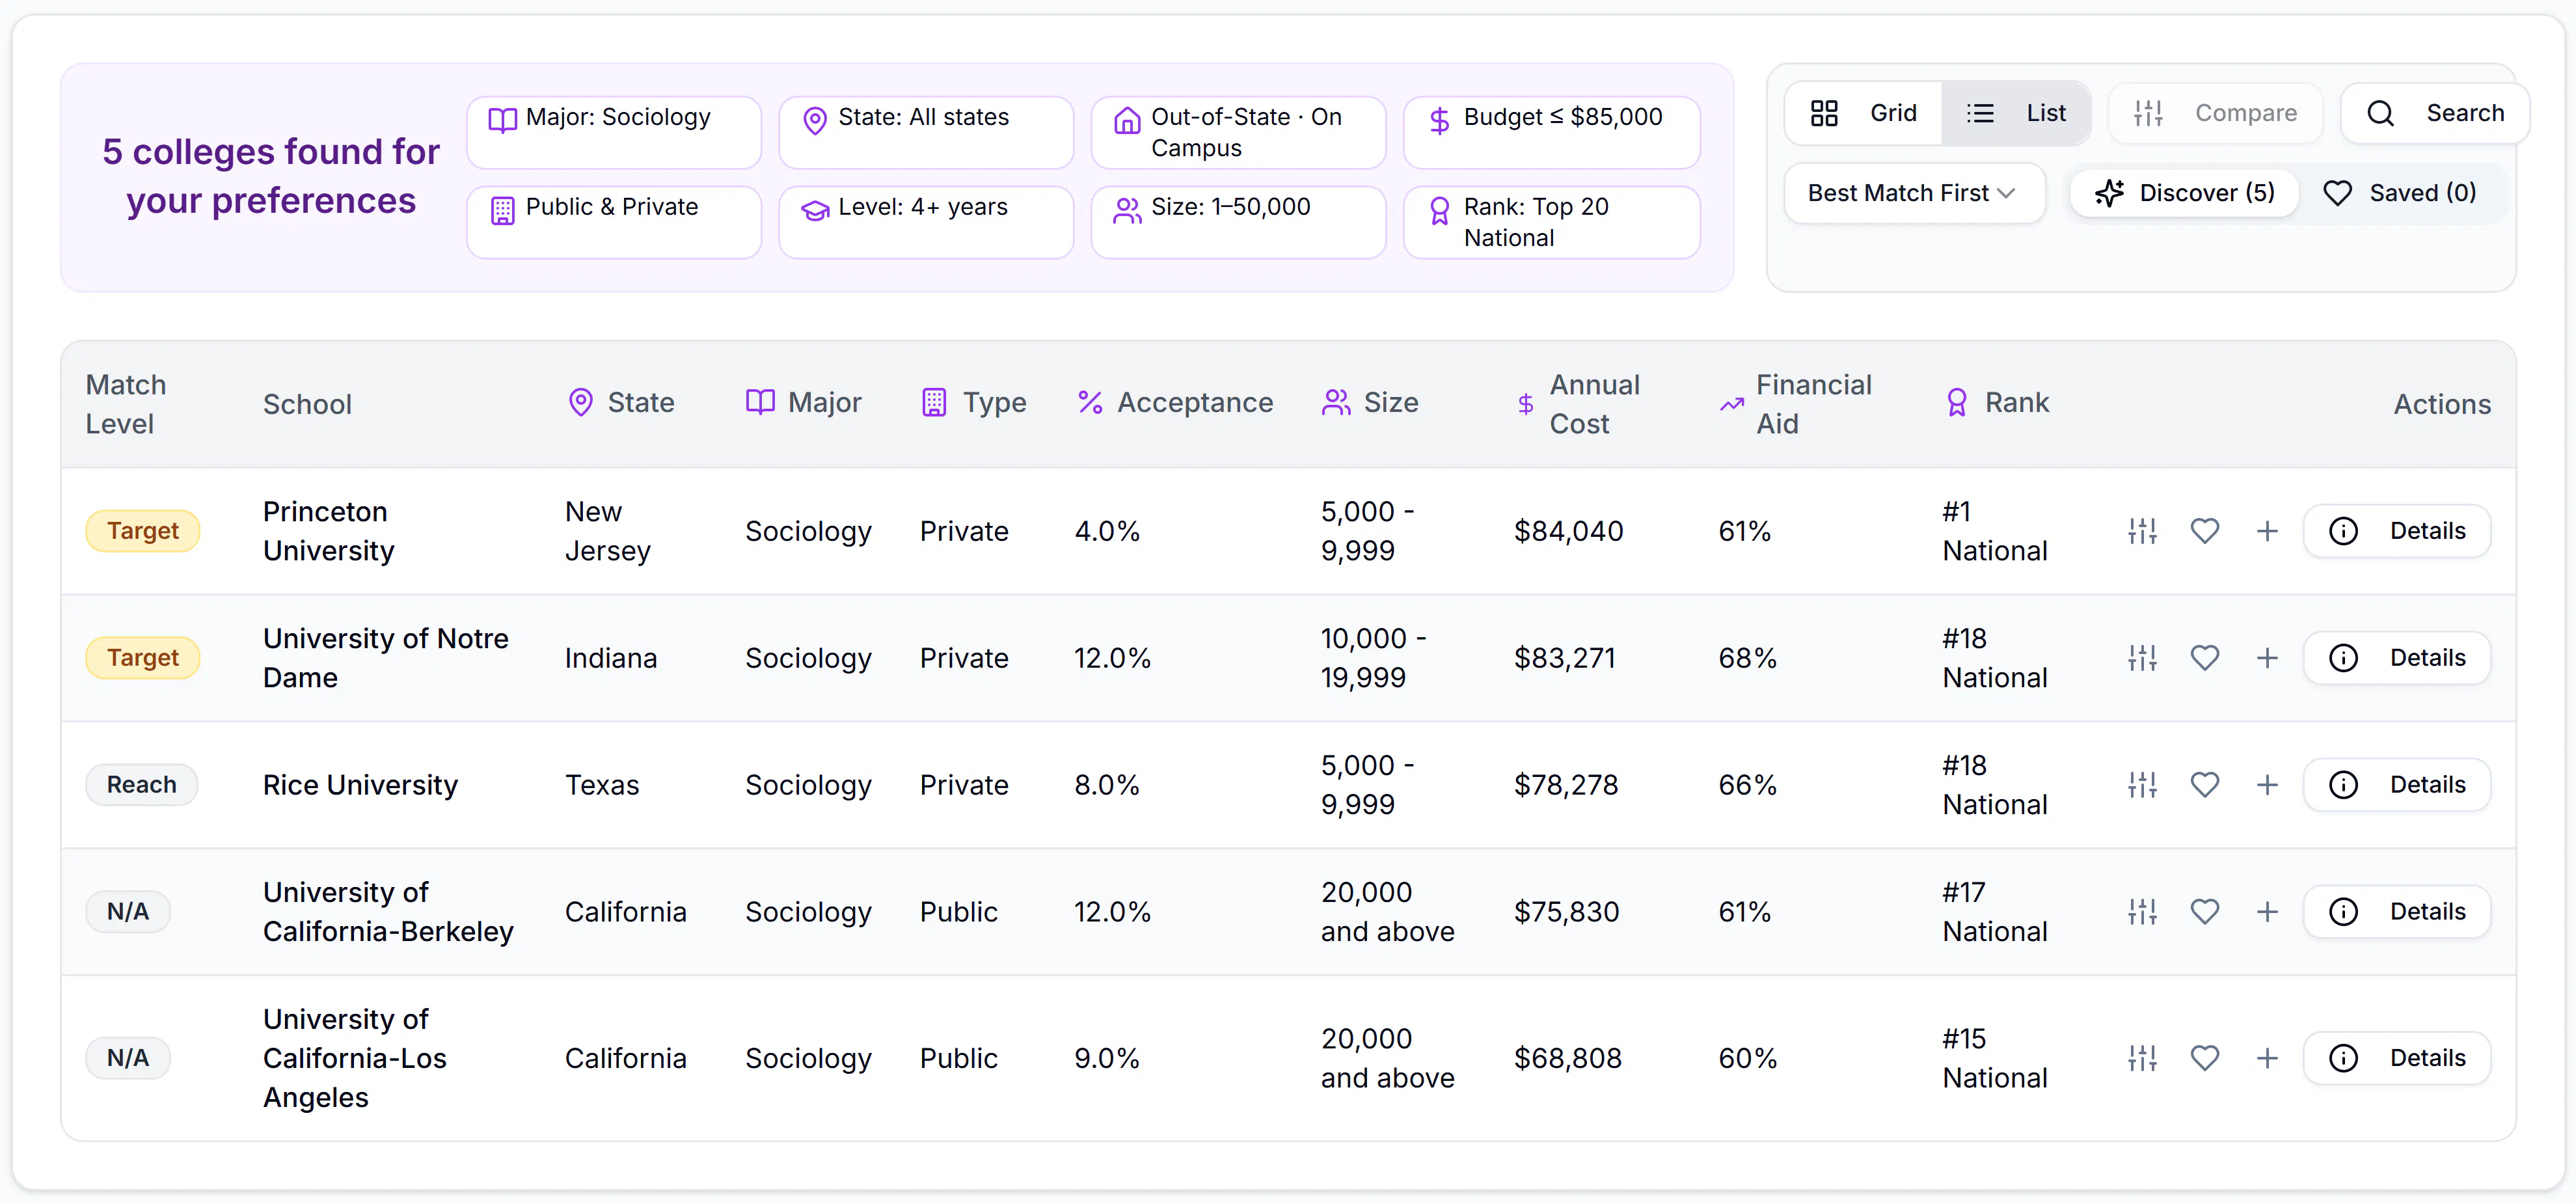Click plus icon in Notre Dame row
The width and height of the screenshot is (2576, 1202).
click(2267, 658)
